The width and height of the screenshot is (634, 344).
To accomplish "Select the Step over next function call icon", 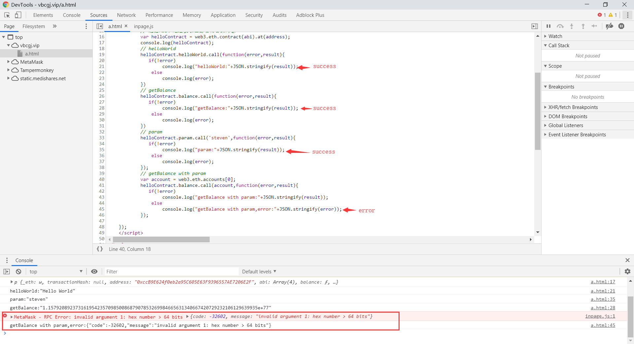I will click(560, 26).
